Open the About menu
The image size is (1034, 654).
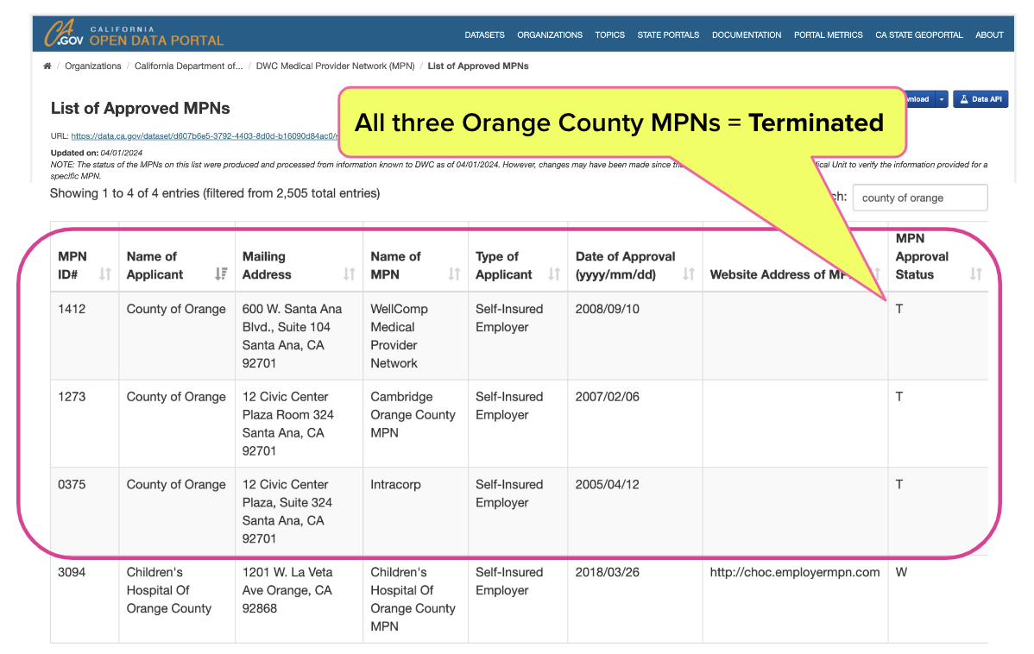click(989, 35)
